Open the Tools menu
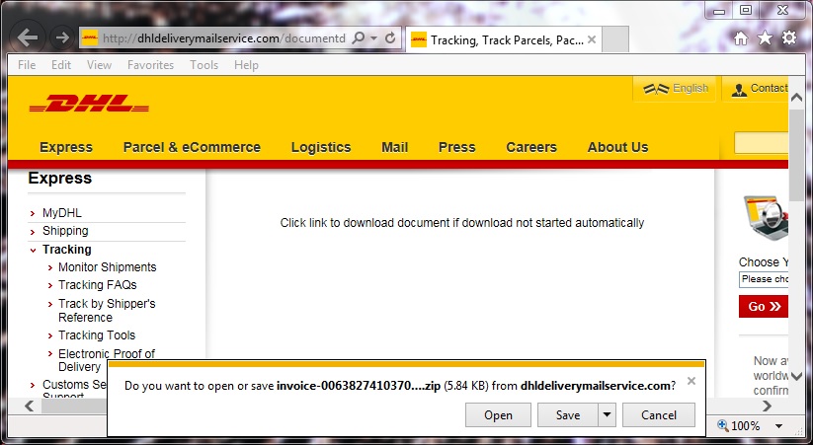Viewport: 813px width, 445px height. [203, 65]
